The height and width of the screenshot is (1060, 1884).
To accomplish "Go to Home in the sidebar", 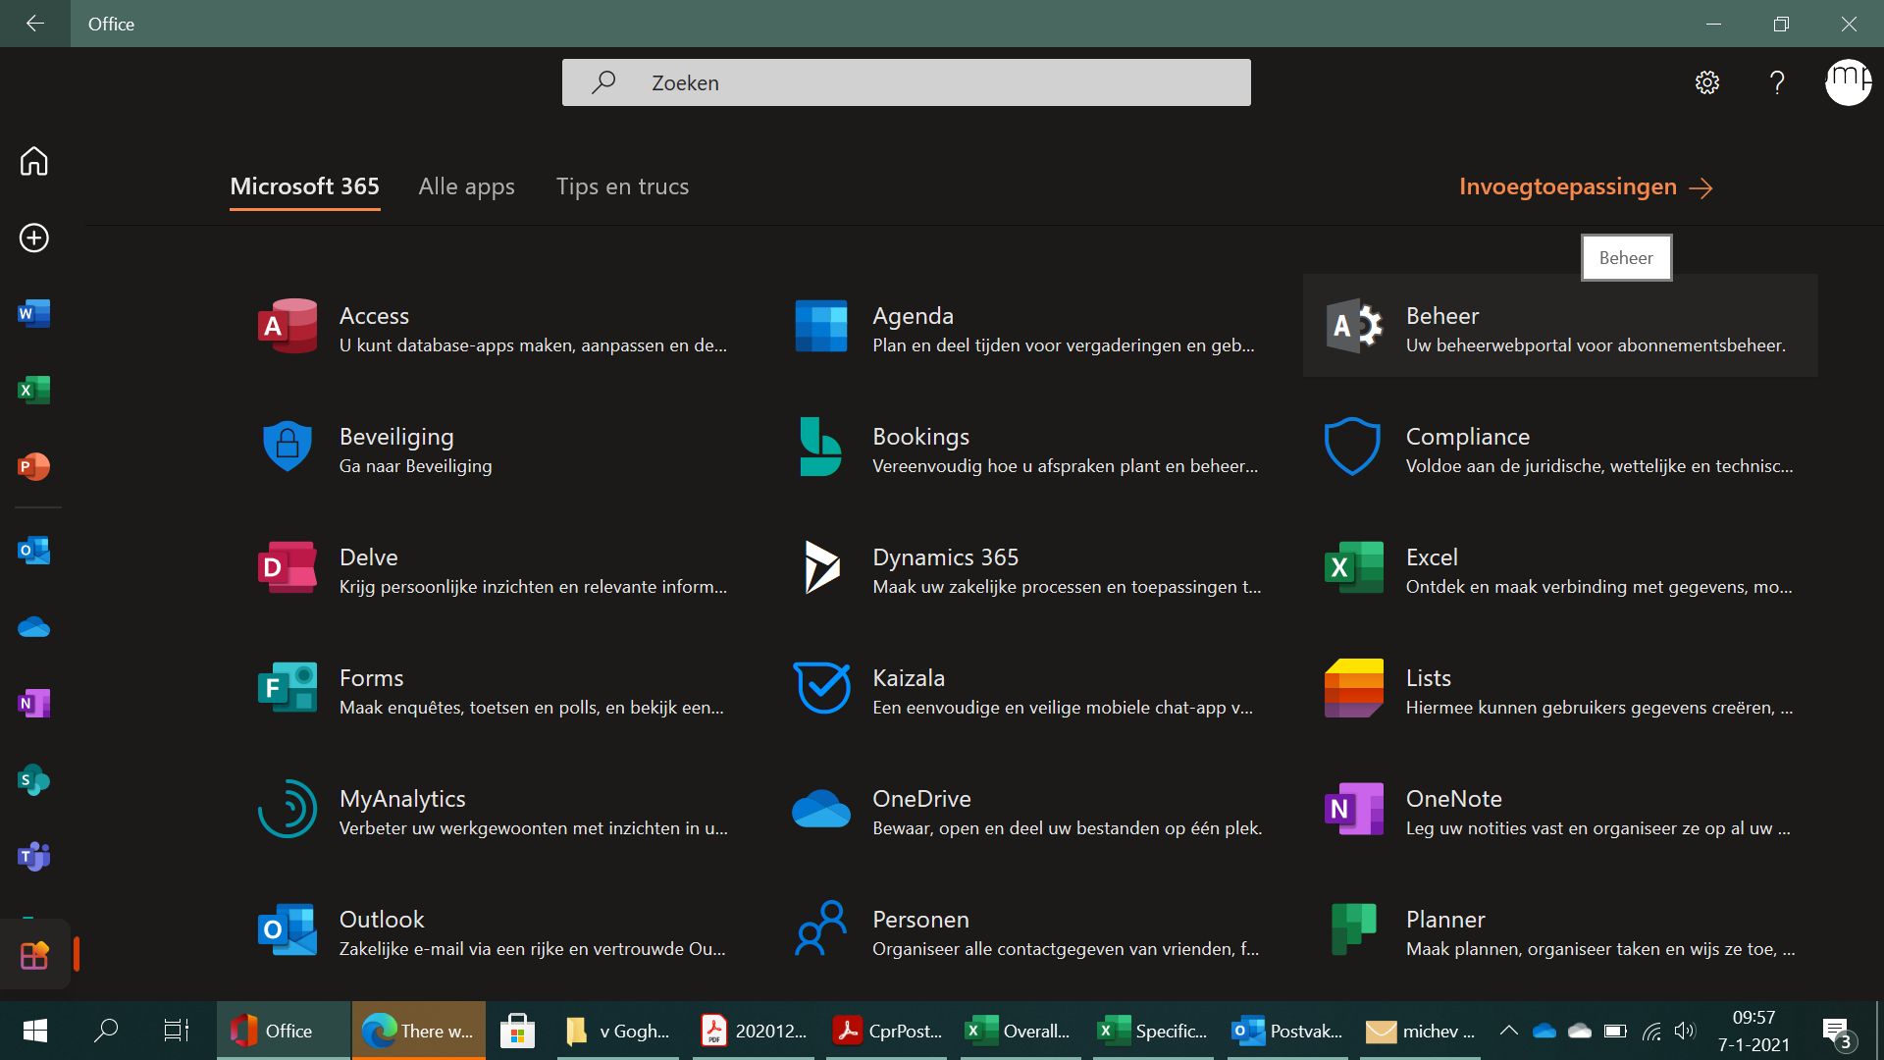I will click(x=34, y=161).
